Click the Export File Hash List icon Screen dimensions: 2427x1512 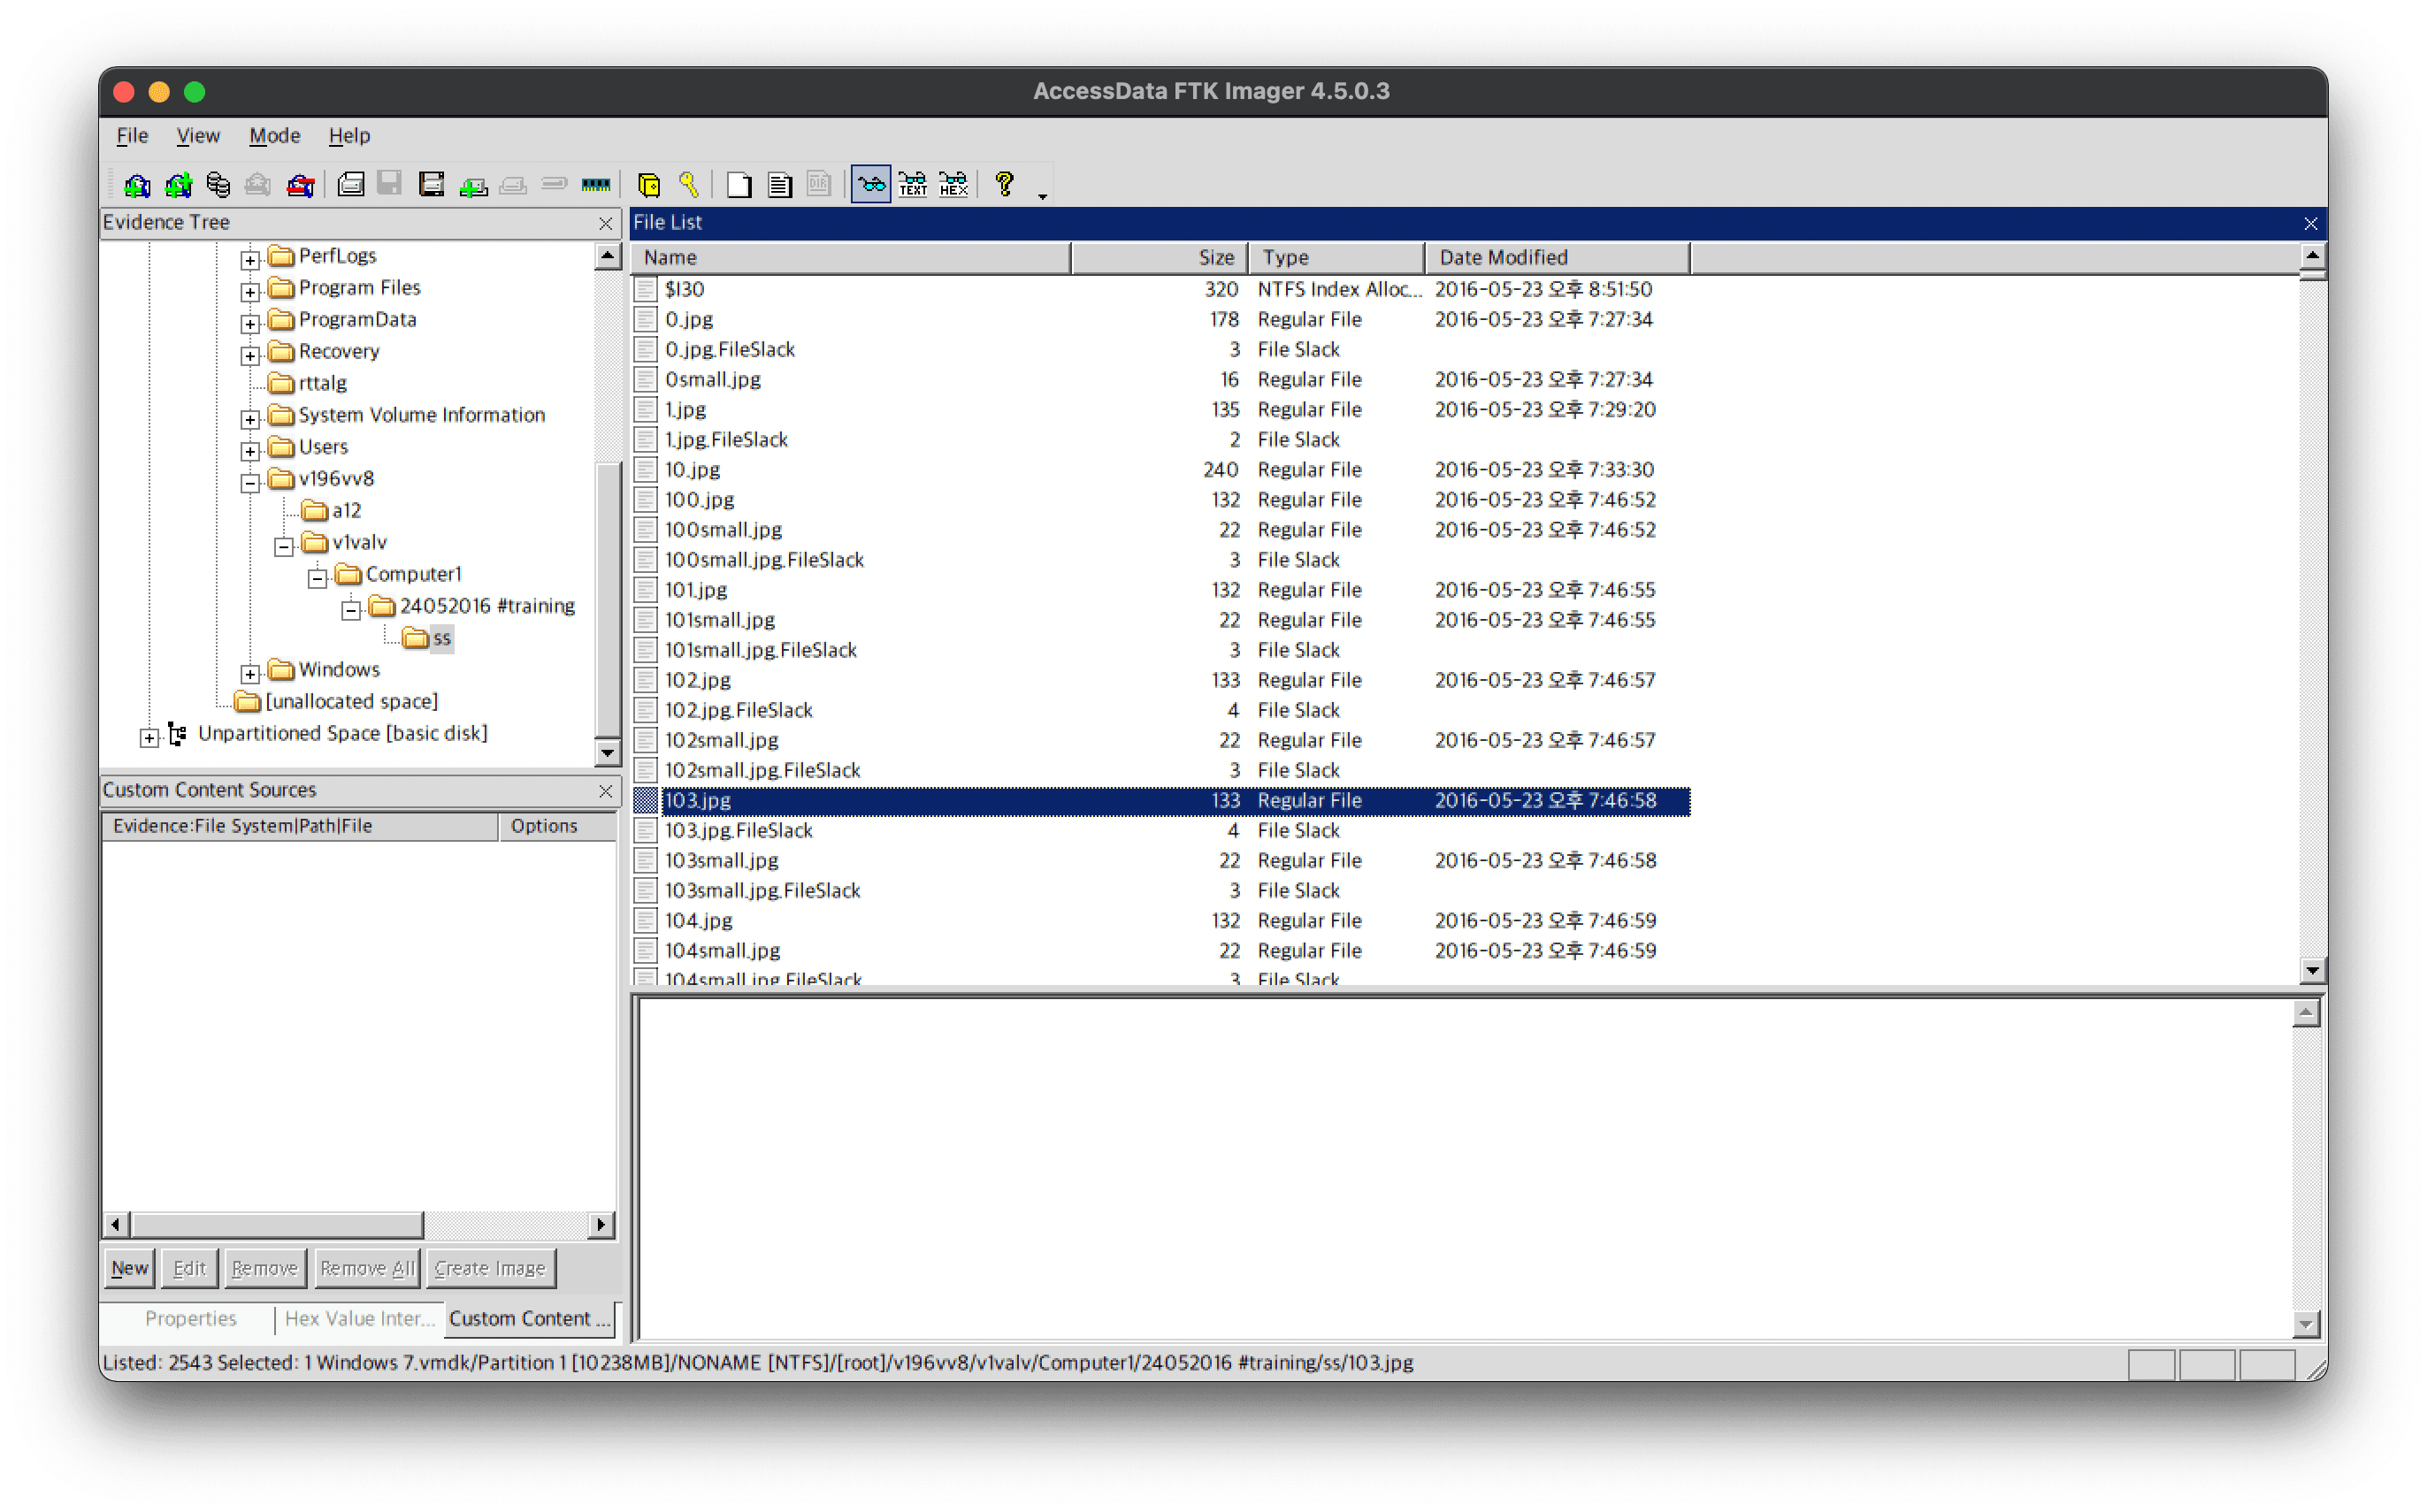[780, 185]
